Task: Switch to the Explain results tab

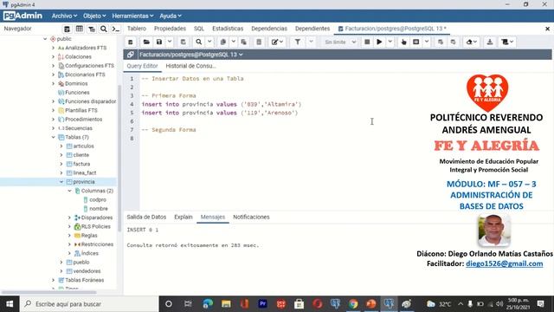Action: click(184, 218)
